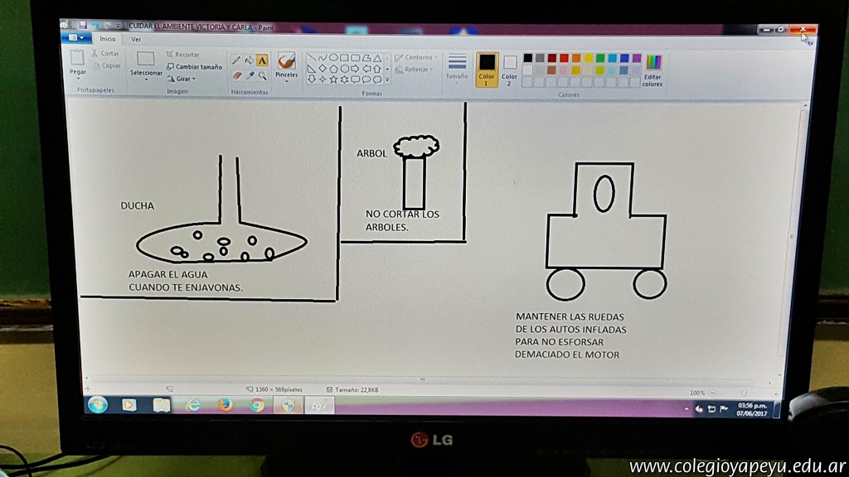The height and width of the screenshot is (477, 849).
Task: Select the Fill with color bucket tool
Action: [x=249, y=60]
